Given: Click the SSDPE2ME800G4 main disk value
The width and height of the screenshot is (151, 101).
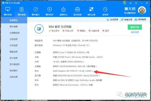Looking at the screenshot, I should pos(75,66).
